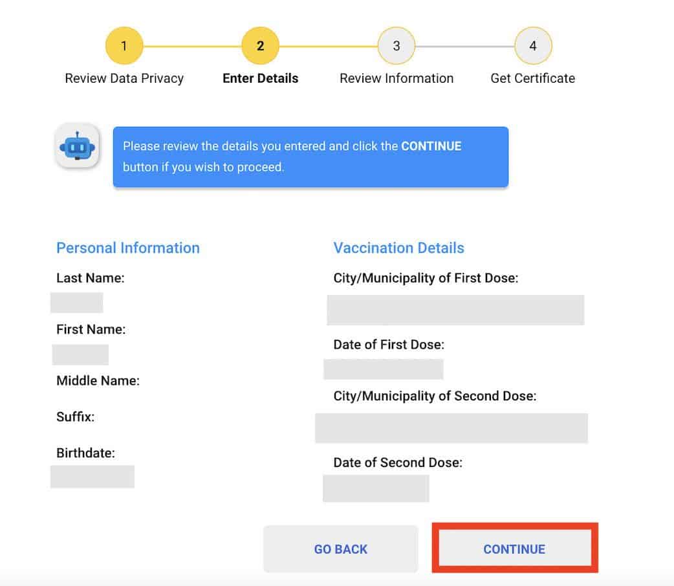Click the robot chatbot assistant icon
Screen dimensions: 674x586
[77, 146]
